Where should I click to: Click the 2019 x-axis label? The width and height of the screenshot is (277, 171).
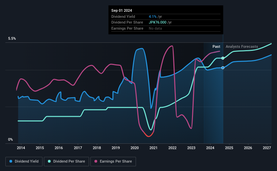[x=116, y=148]
